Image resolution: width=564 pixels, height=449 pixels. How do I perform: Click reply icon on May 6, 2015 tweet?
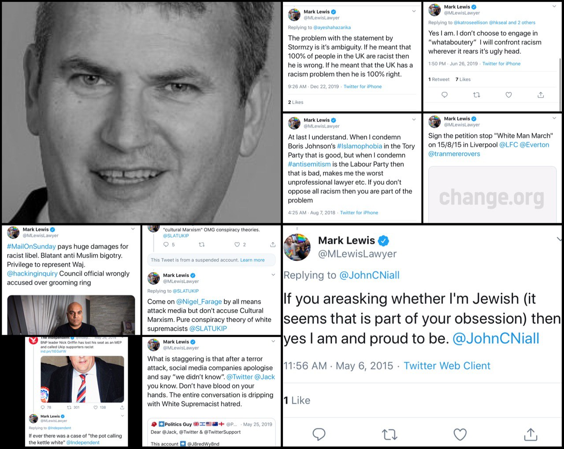319,434
